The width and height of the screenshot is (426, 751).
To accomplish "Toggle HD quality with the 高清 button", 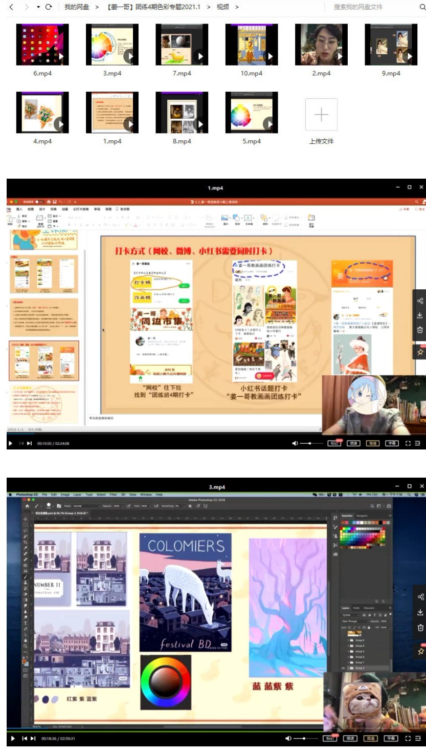I will 373,443.
